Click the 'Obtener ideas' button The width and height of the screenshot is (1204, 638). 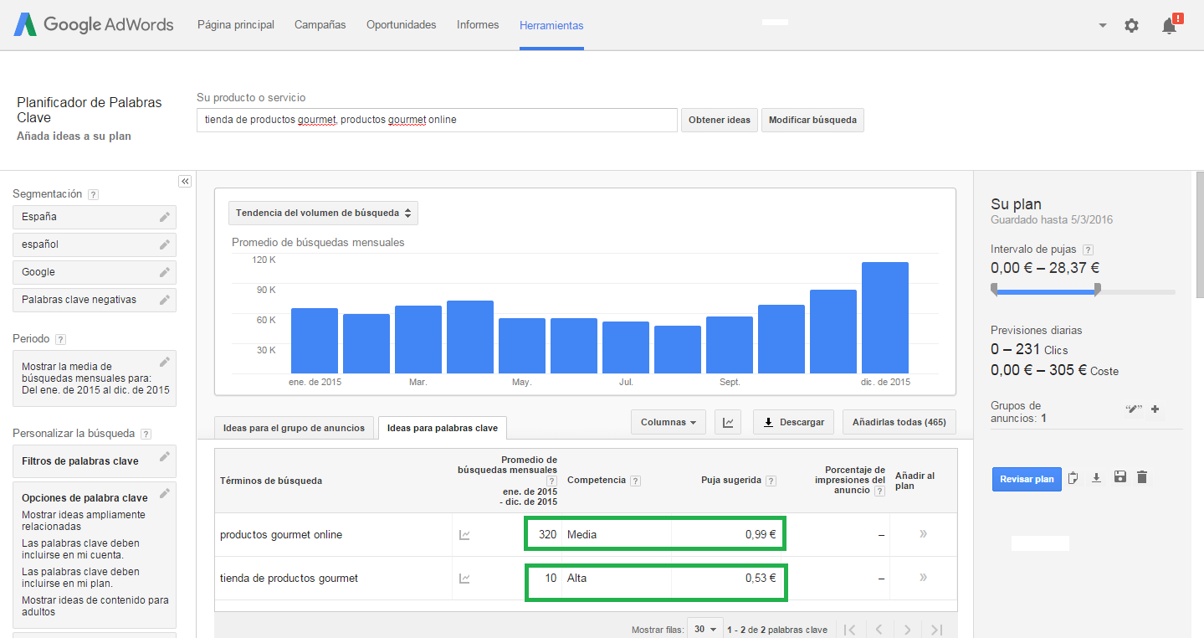point(719,120)
